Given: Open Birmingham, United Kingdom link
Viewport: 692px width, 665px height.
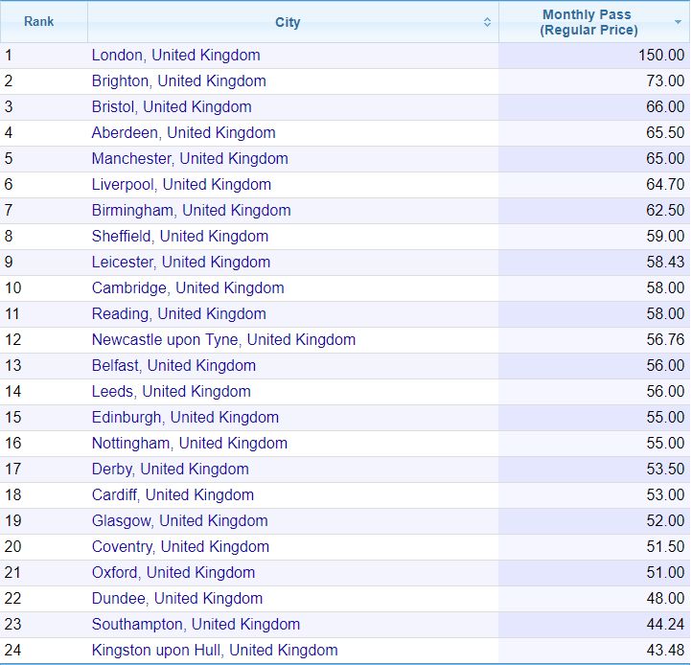Looking at the screenshot, I should click(x=192, y=211).
